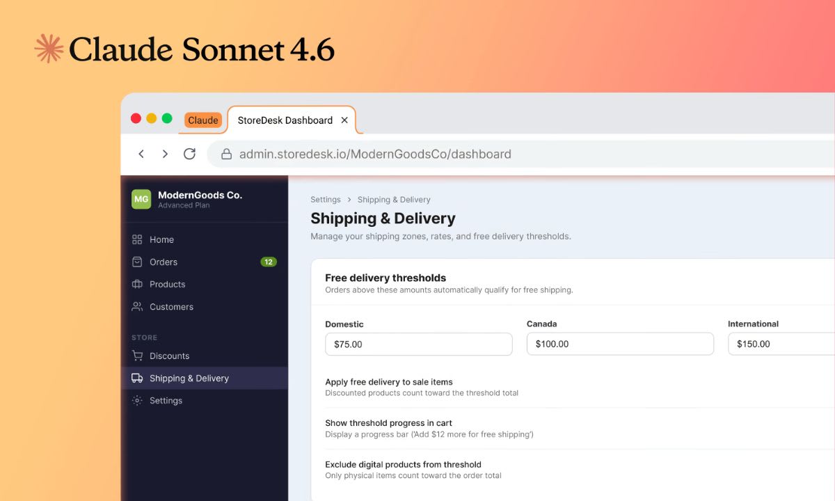Click the Orders badge showing 12

270,262
